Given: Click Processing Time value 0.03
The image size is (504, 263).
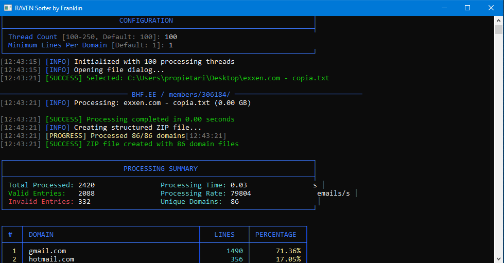Looking at the screenshot, I should tap(239, 185).
